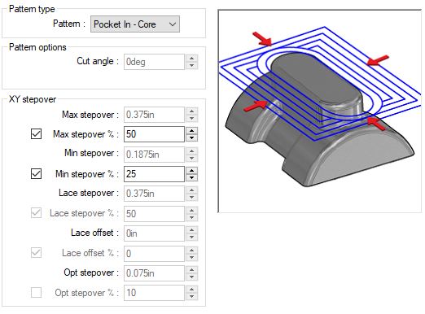Click the Opt stepover % field showing 10
The width and height of the screenshot is (425, 314).
click(154, 293)
